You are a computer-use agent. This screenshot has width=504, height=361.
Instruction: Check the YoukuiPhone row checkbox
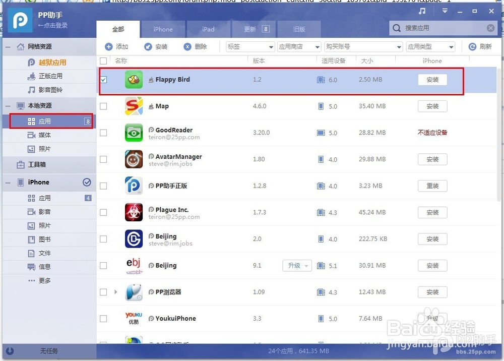(x=103, y=319)
